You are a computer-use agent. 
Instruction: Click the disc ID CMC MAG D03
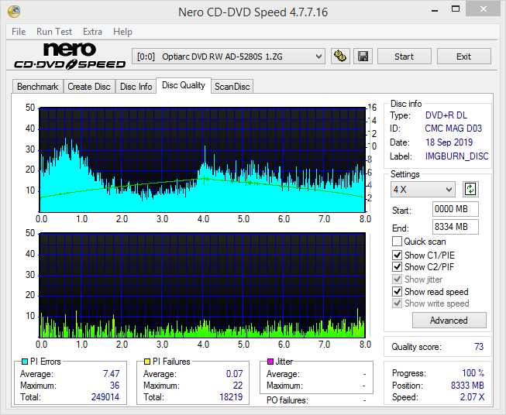(453, 129)
